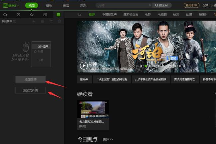Open the 动漫 category

(189, 15)
